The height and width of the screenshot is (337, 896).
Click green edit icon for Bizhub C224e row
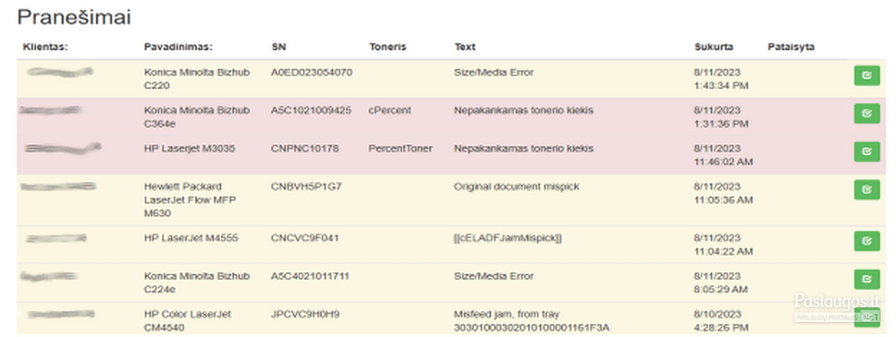click(867, 280)
